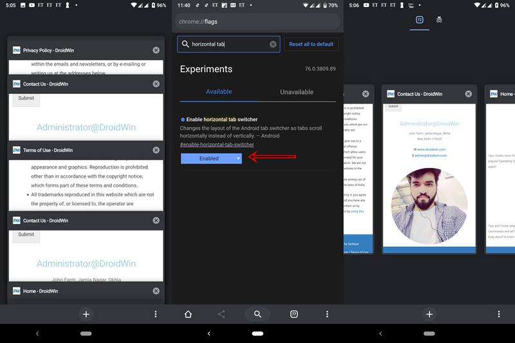Screen dimensions: 515x343
Task: Close the partially visible left horizontal tab card
Action: pos(366,94)
